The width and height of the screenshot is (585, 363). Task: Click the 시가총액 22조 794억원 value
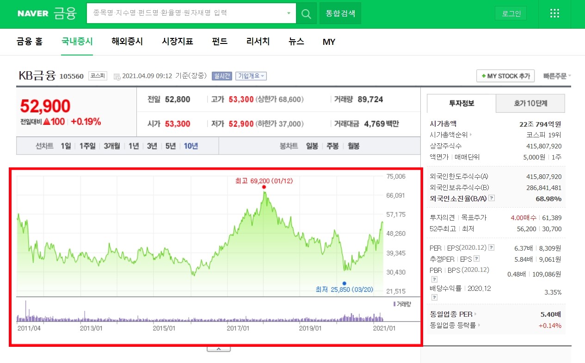[541, 124]
